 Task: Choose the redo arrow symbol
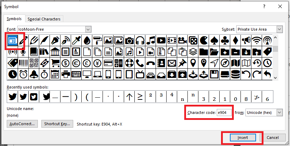257,74
